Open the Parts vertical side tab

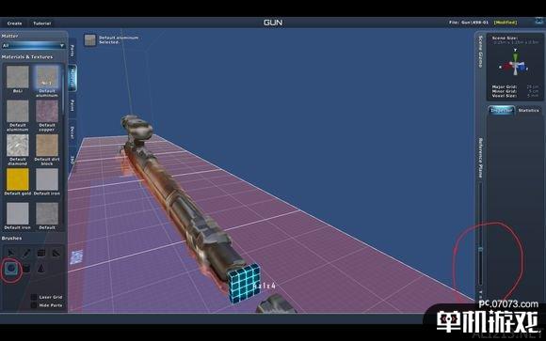point(72,51)
